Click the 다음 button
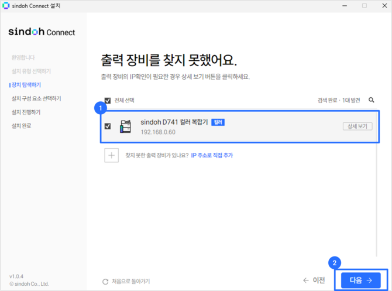This screenshot has width=392, height=291. coord(361,280)
